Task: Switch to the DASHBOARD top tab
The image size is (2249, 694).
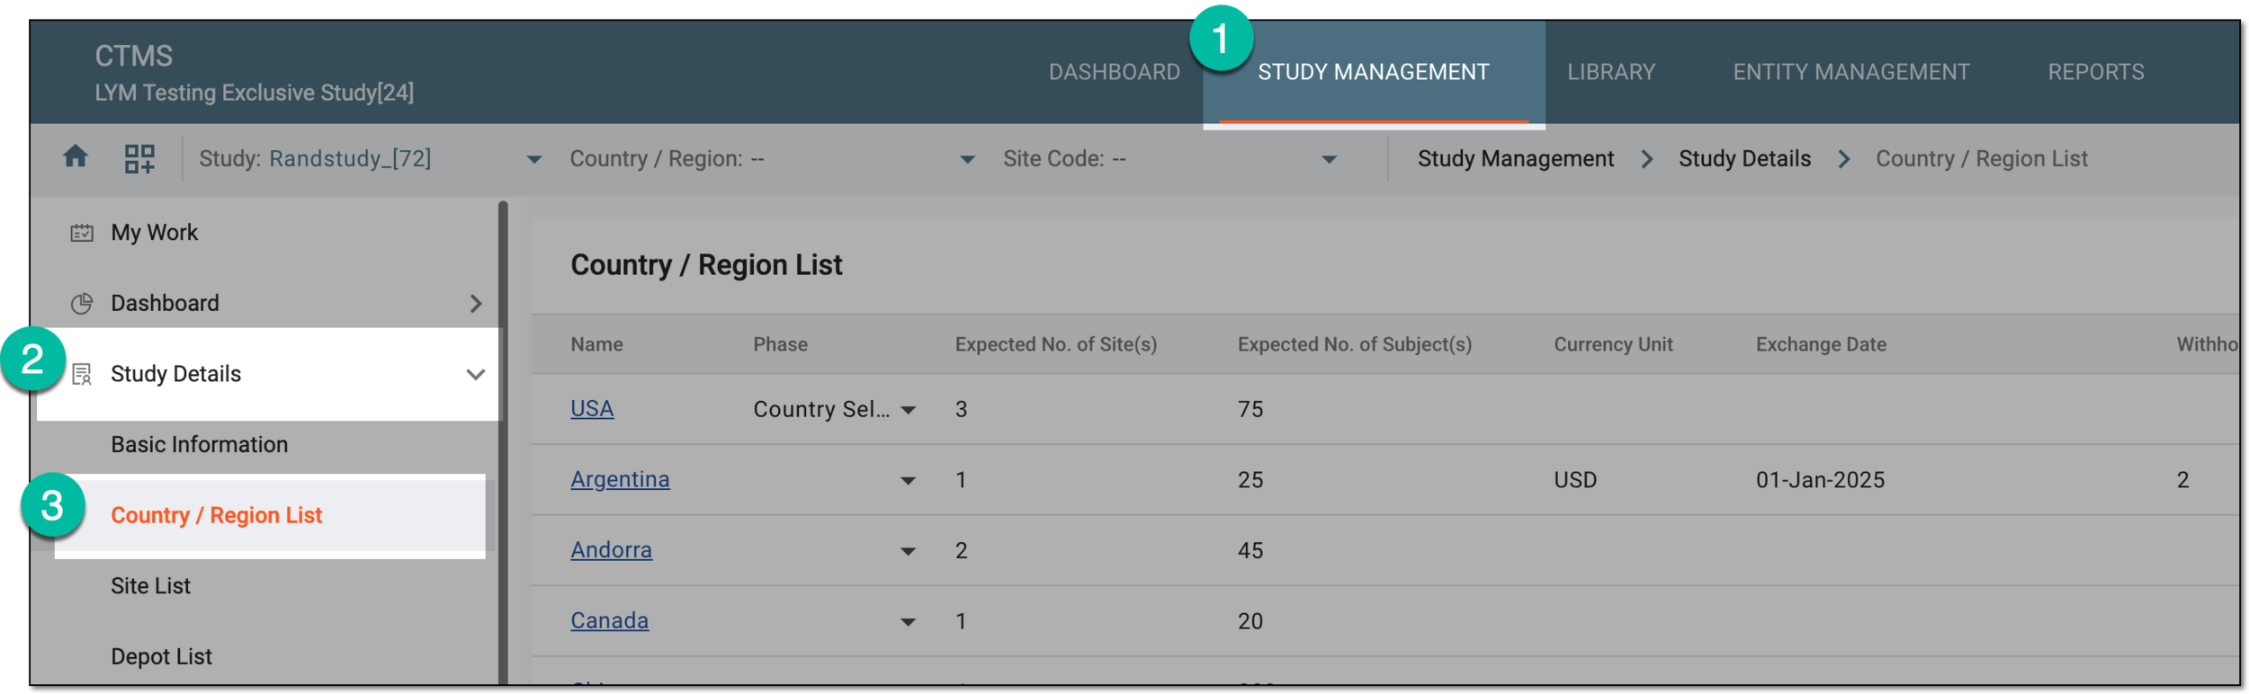Action: (1114, 72)
